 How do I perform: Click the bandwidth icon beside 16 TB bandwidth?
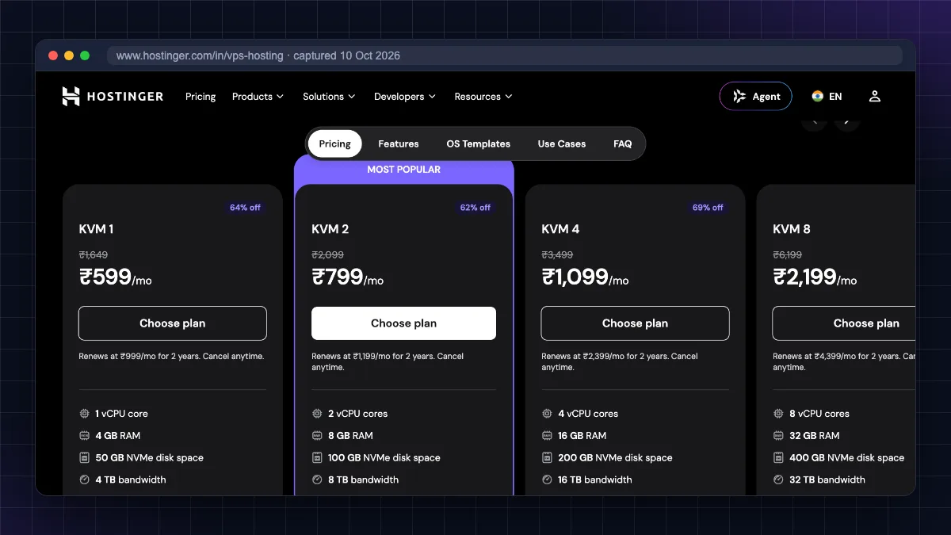click(x=548, y=480)
